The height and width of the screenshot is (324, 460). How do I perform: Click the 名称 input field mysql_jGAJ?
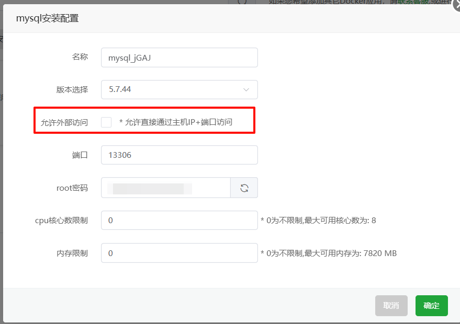pyautogui.click(x=179, y=57)
